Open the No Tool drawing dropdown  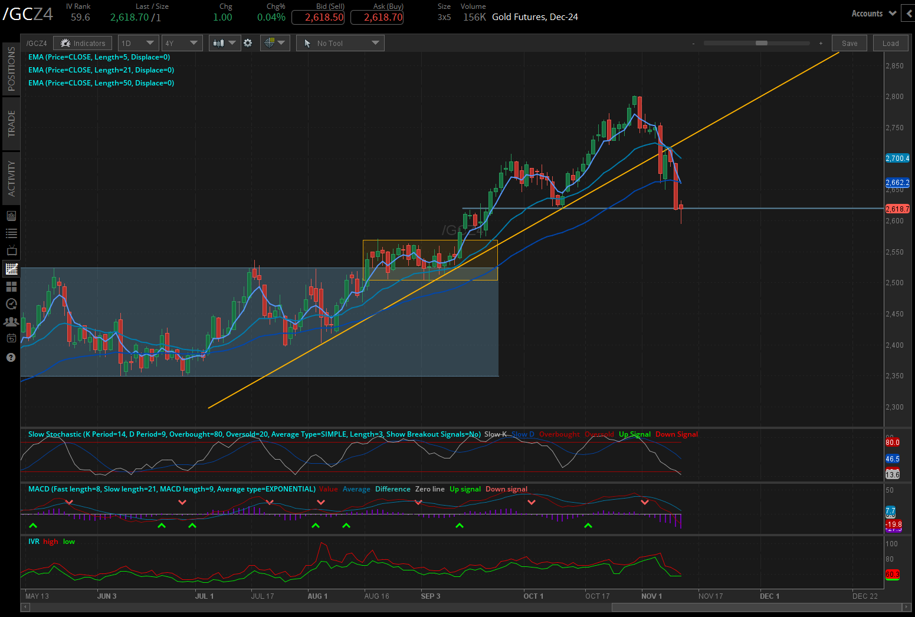(x=340, y=43)
